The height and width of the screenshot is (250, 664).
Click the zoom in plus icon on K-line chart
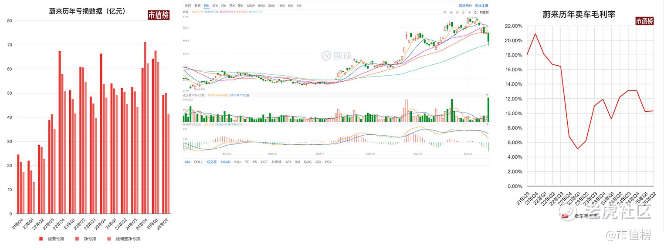[451, 12]
